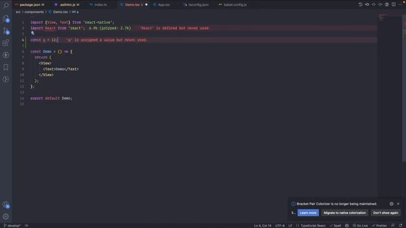Click the export default Demo line
This screenshot has width=406, height=228.
point(51,98)
